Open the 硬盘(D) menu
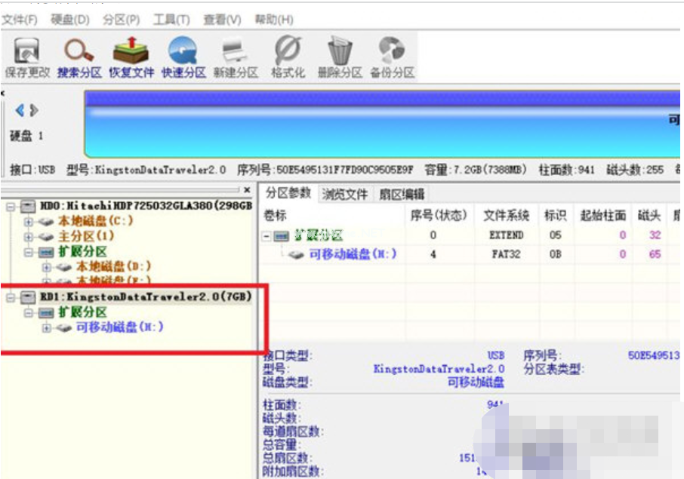This screenshot has width=684, height=479. (x=70, y=20)
